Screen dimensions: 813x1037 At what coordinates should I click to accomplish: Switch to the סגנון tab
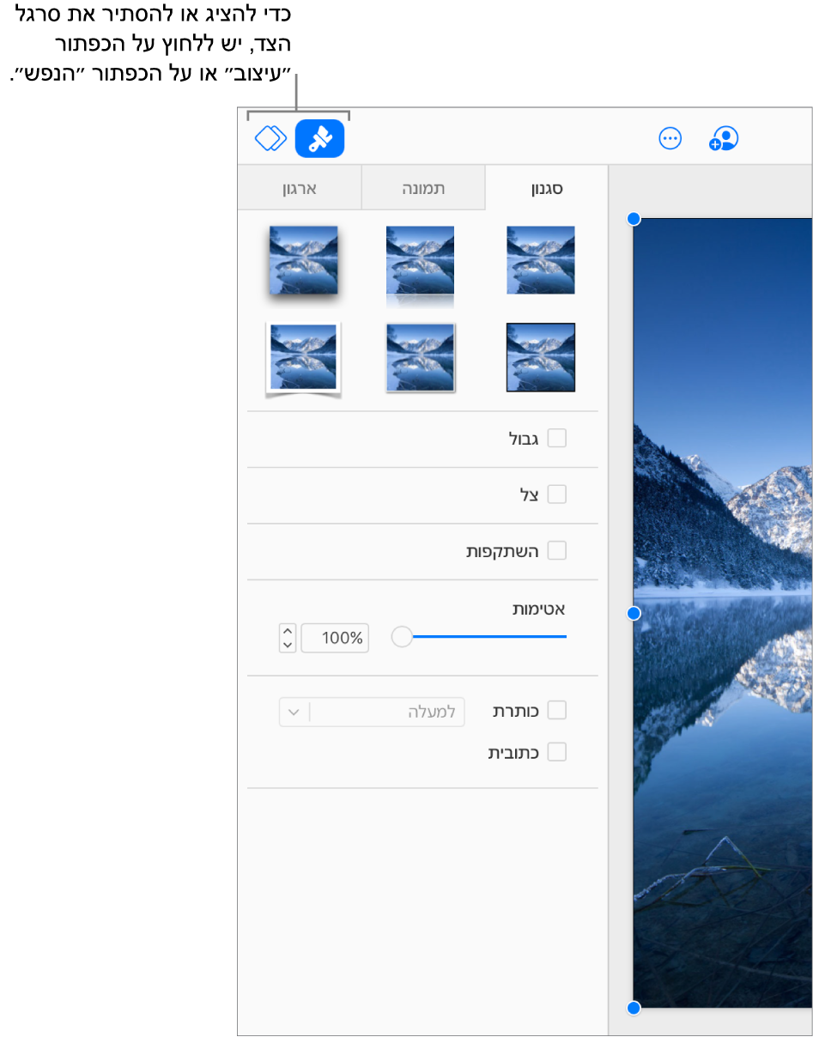pyautogui.click(x=546, y=189)
